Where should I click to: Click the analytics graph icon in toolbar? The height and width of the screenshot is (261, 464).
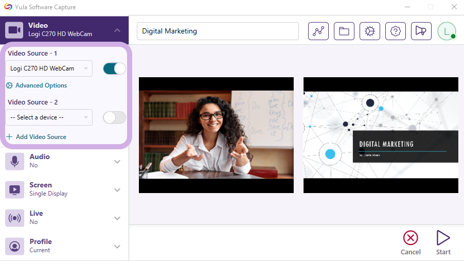coord(318,31)
